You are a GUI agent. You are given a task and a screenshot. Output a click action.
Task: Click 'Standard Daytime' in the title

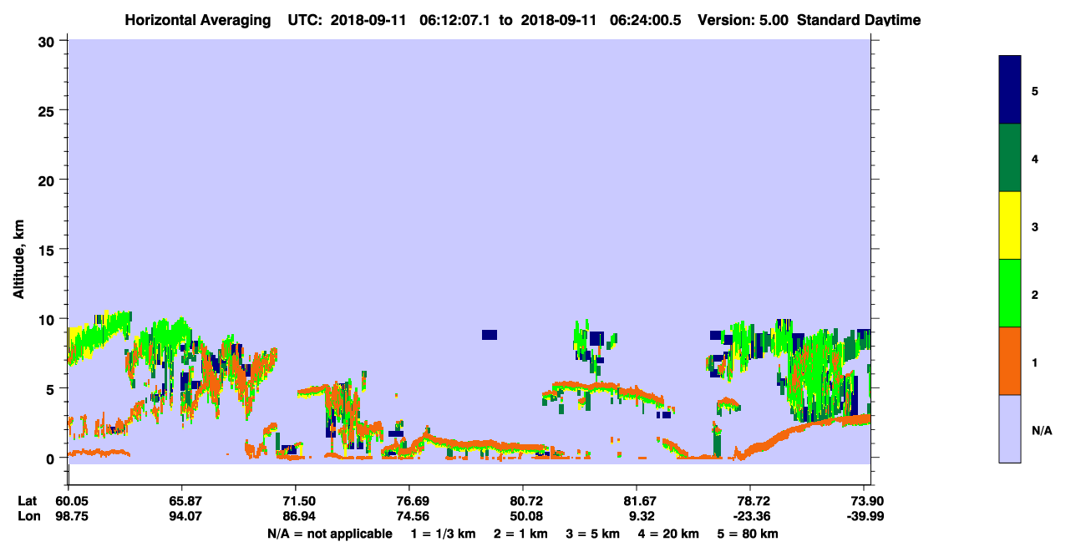coord(859,19)
